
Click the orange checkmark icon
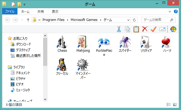(153, 29)
